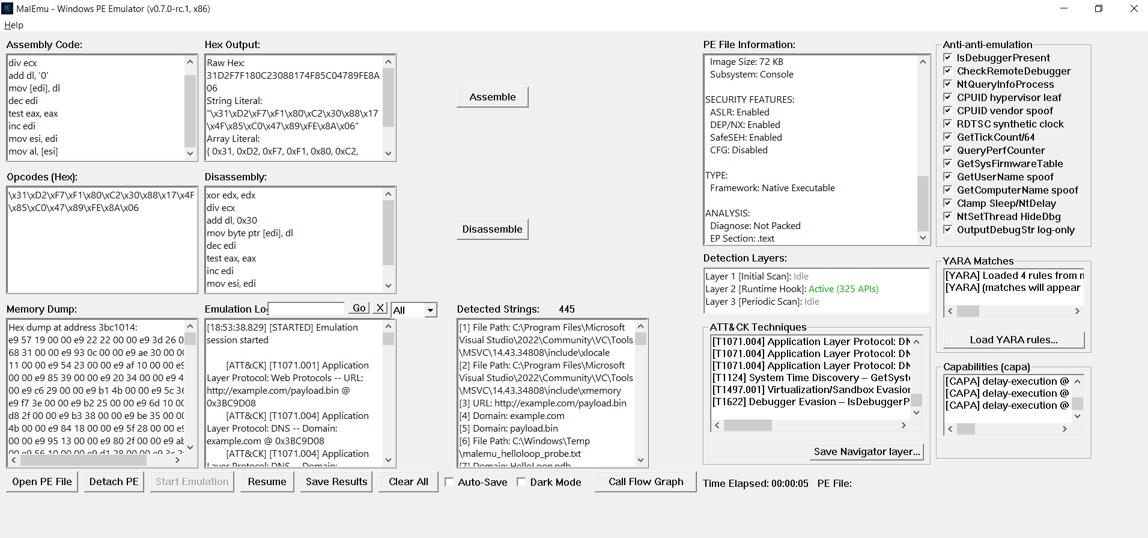Viewport: 1148px width, 538px height.
Task: Click scroll down arrow in Assembly Code box
Action: 190,153
